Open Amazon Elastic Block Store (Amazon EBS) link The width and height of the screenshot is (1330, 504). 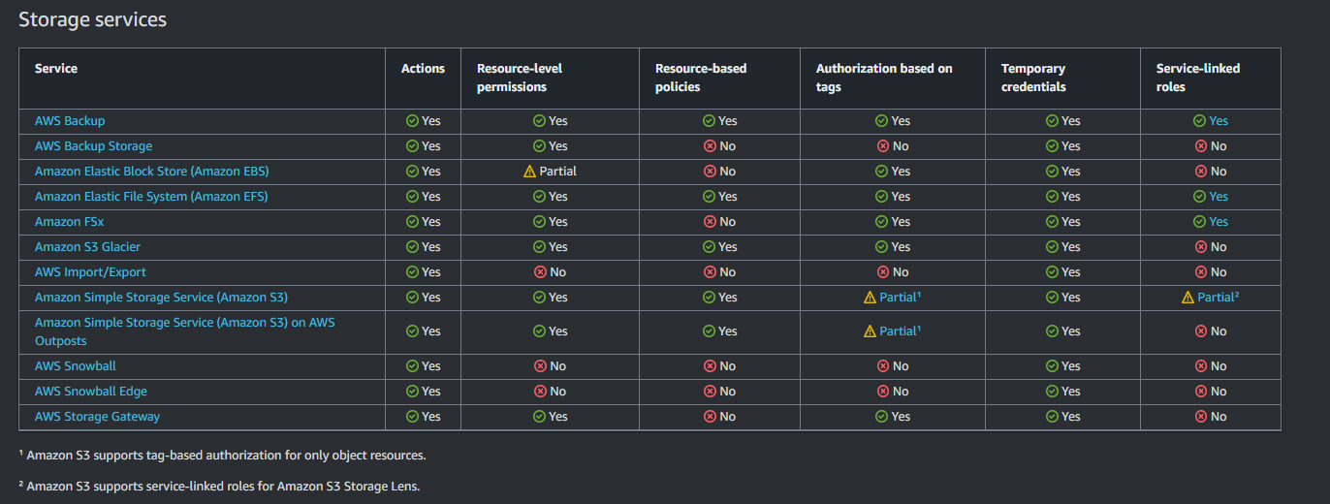pos(151,172)
